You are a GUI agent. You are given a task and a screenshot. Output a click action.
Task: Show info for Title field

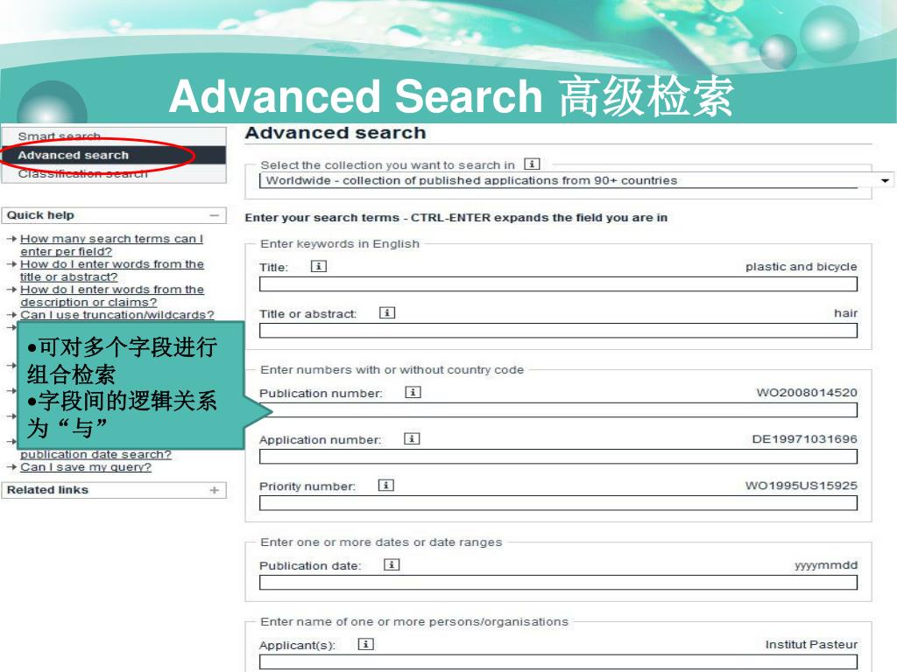tap(319, 266)
